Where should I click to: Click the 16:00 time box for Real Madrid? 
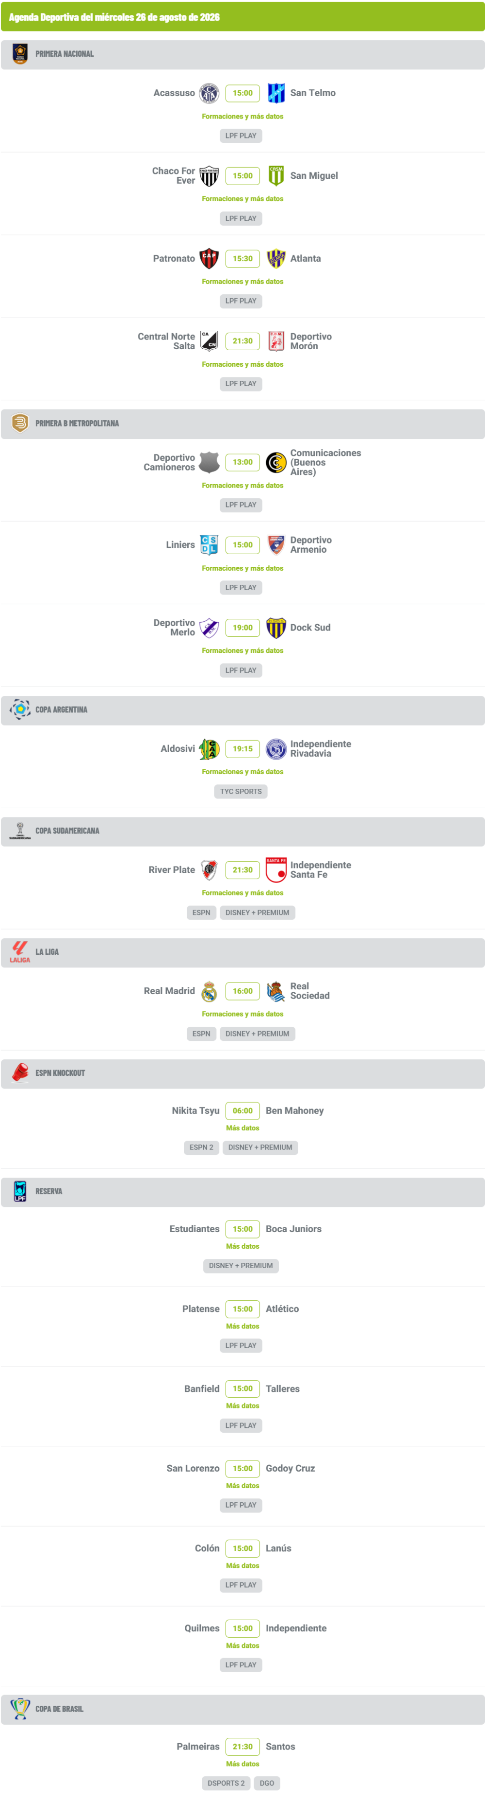(x=242, y=991)
